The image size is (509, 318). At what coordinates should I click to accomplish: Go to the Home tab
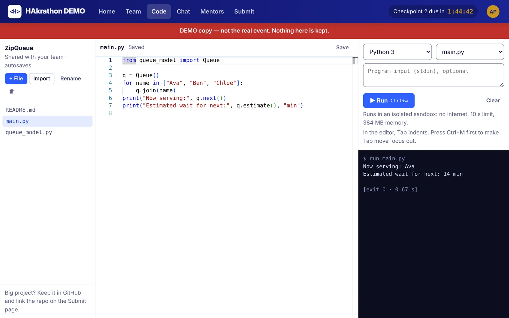tap(107, 11)
